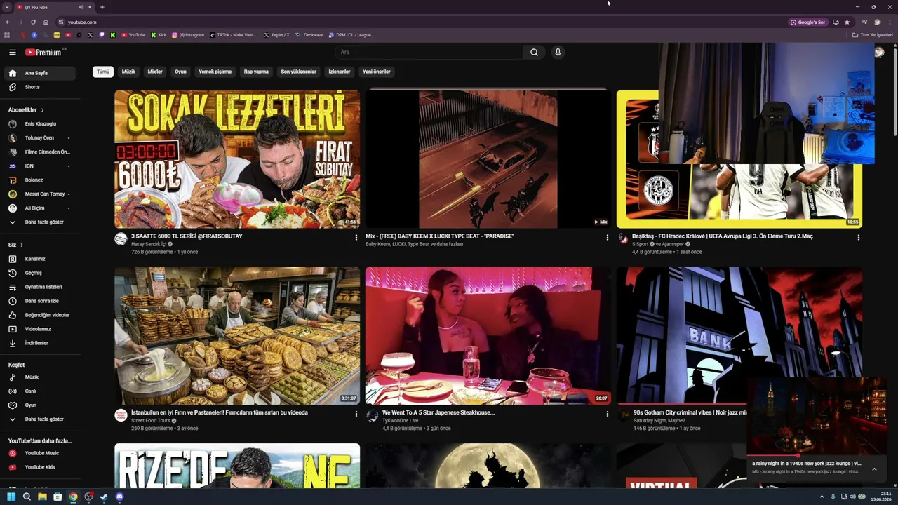This screenshot has height=505, width=898.
Task: Select the Yemek pişirme filter chip
Action: coord(215,72)
